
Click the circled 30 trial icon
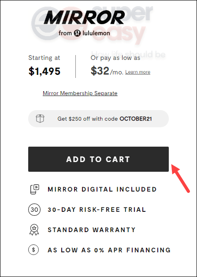click(34, 210)
